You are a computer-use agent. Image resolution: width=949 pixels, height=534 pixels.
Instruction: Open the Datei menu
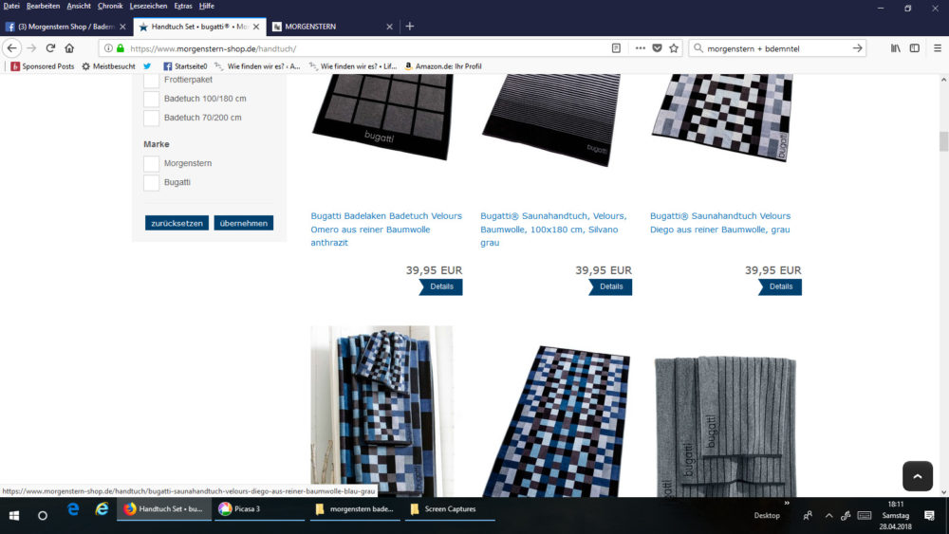[11, 6]
